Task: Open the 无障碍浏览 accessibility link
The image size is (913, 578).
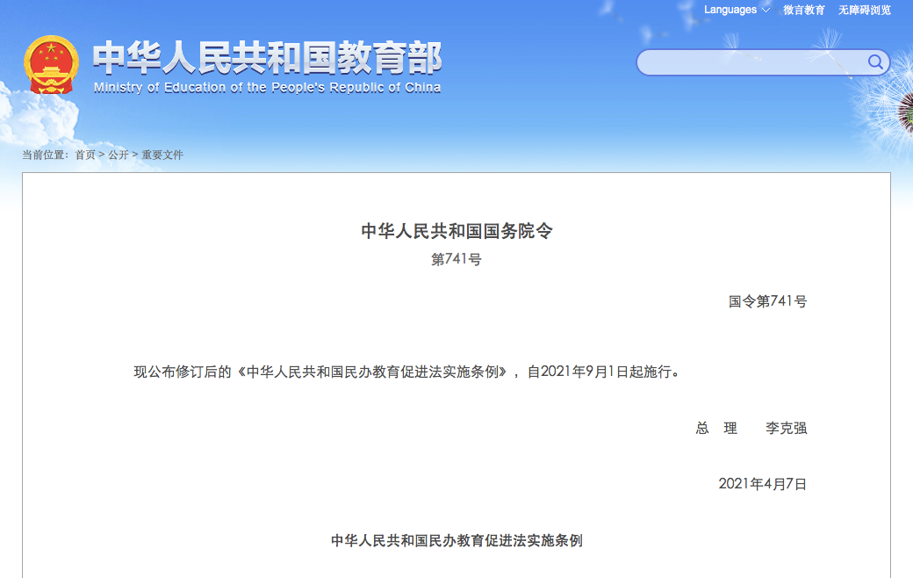Action: [x=864, y=10]
